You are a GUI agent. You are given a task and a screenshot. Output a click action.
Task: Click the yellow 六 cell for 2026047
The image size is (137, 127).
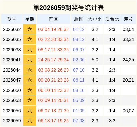pyautogui.click(x=30, y=80)
